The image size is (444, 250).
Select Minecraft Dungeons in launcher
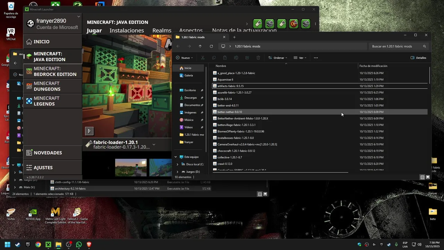coord(52,86)
